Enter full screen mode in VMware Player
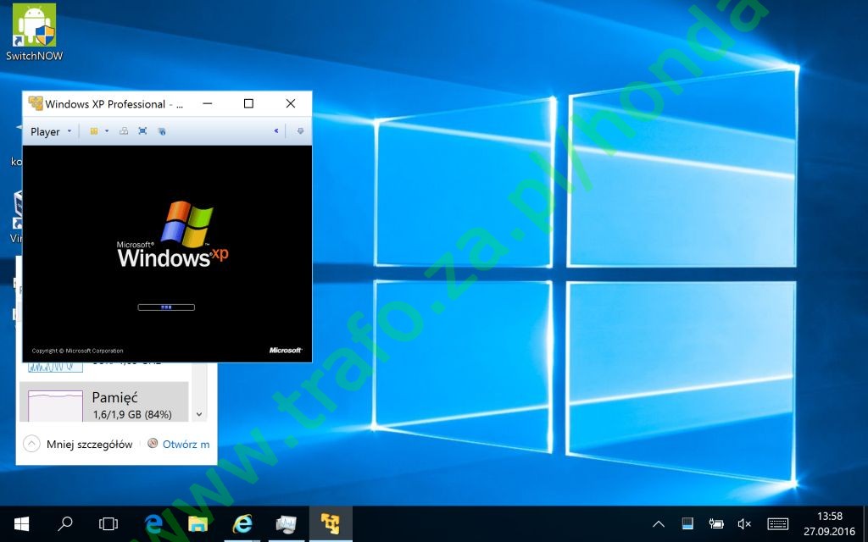The image size is (868, 542). (142, 131)
